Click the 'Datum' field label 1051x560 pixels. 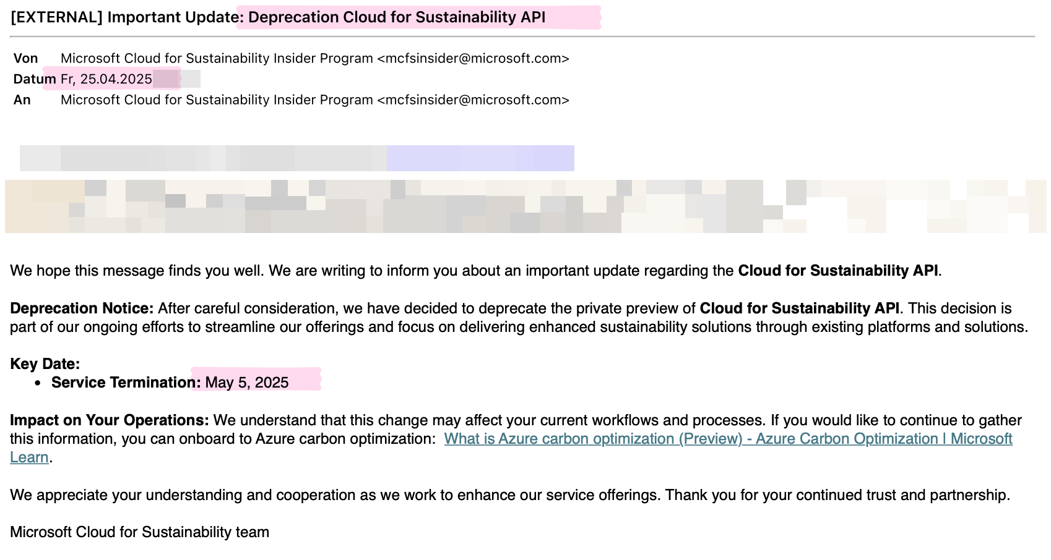(35, 79)
